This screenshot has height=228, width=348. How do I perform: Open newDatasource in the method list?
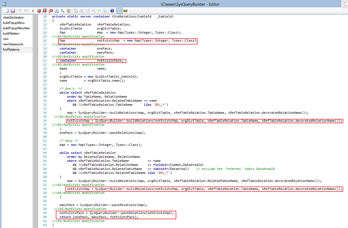(x=12, y=44)
